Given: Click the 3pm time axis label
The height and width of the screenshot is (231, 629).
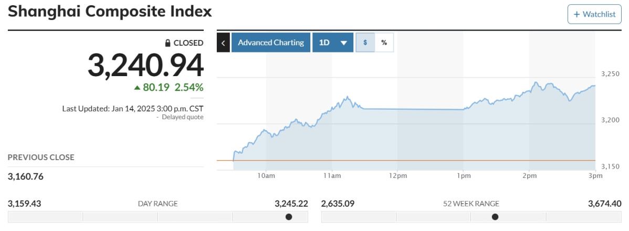Looking at the screenshot, I should tap(595, 176).
